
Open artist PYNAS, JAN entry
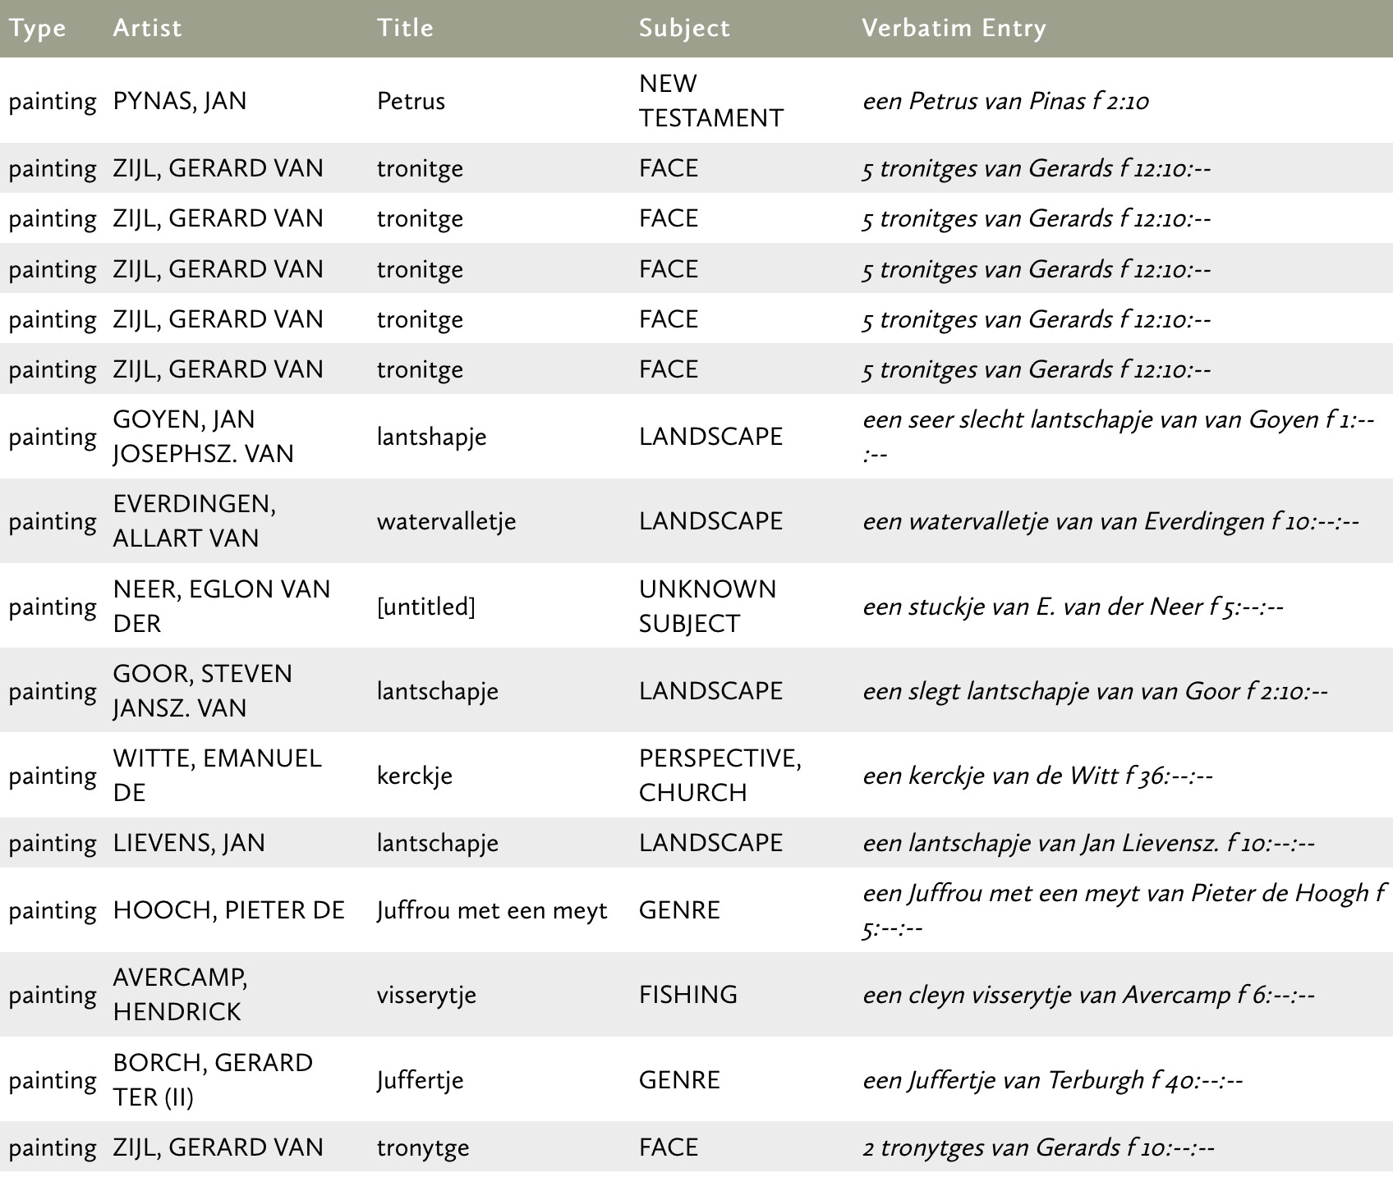(x=180, y=101)
